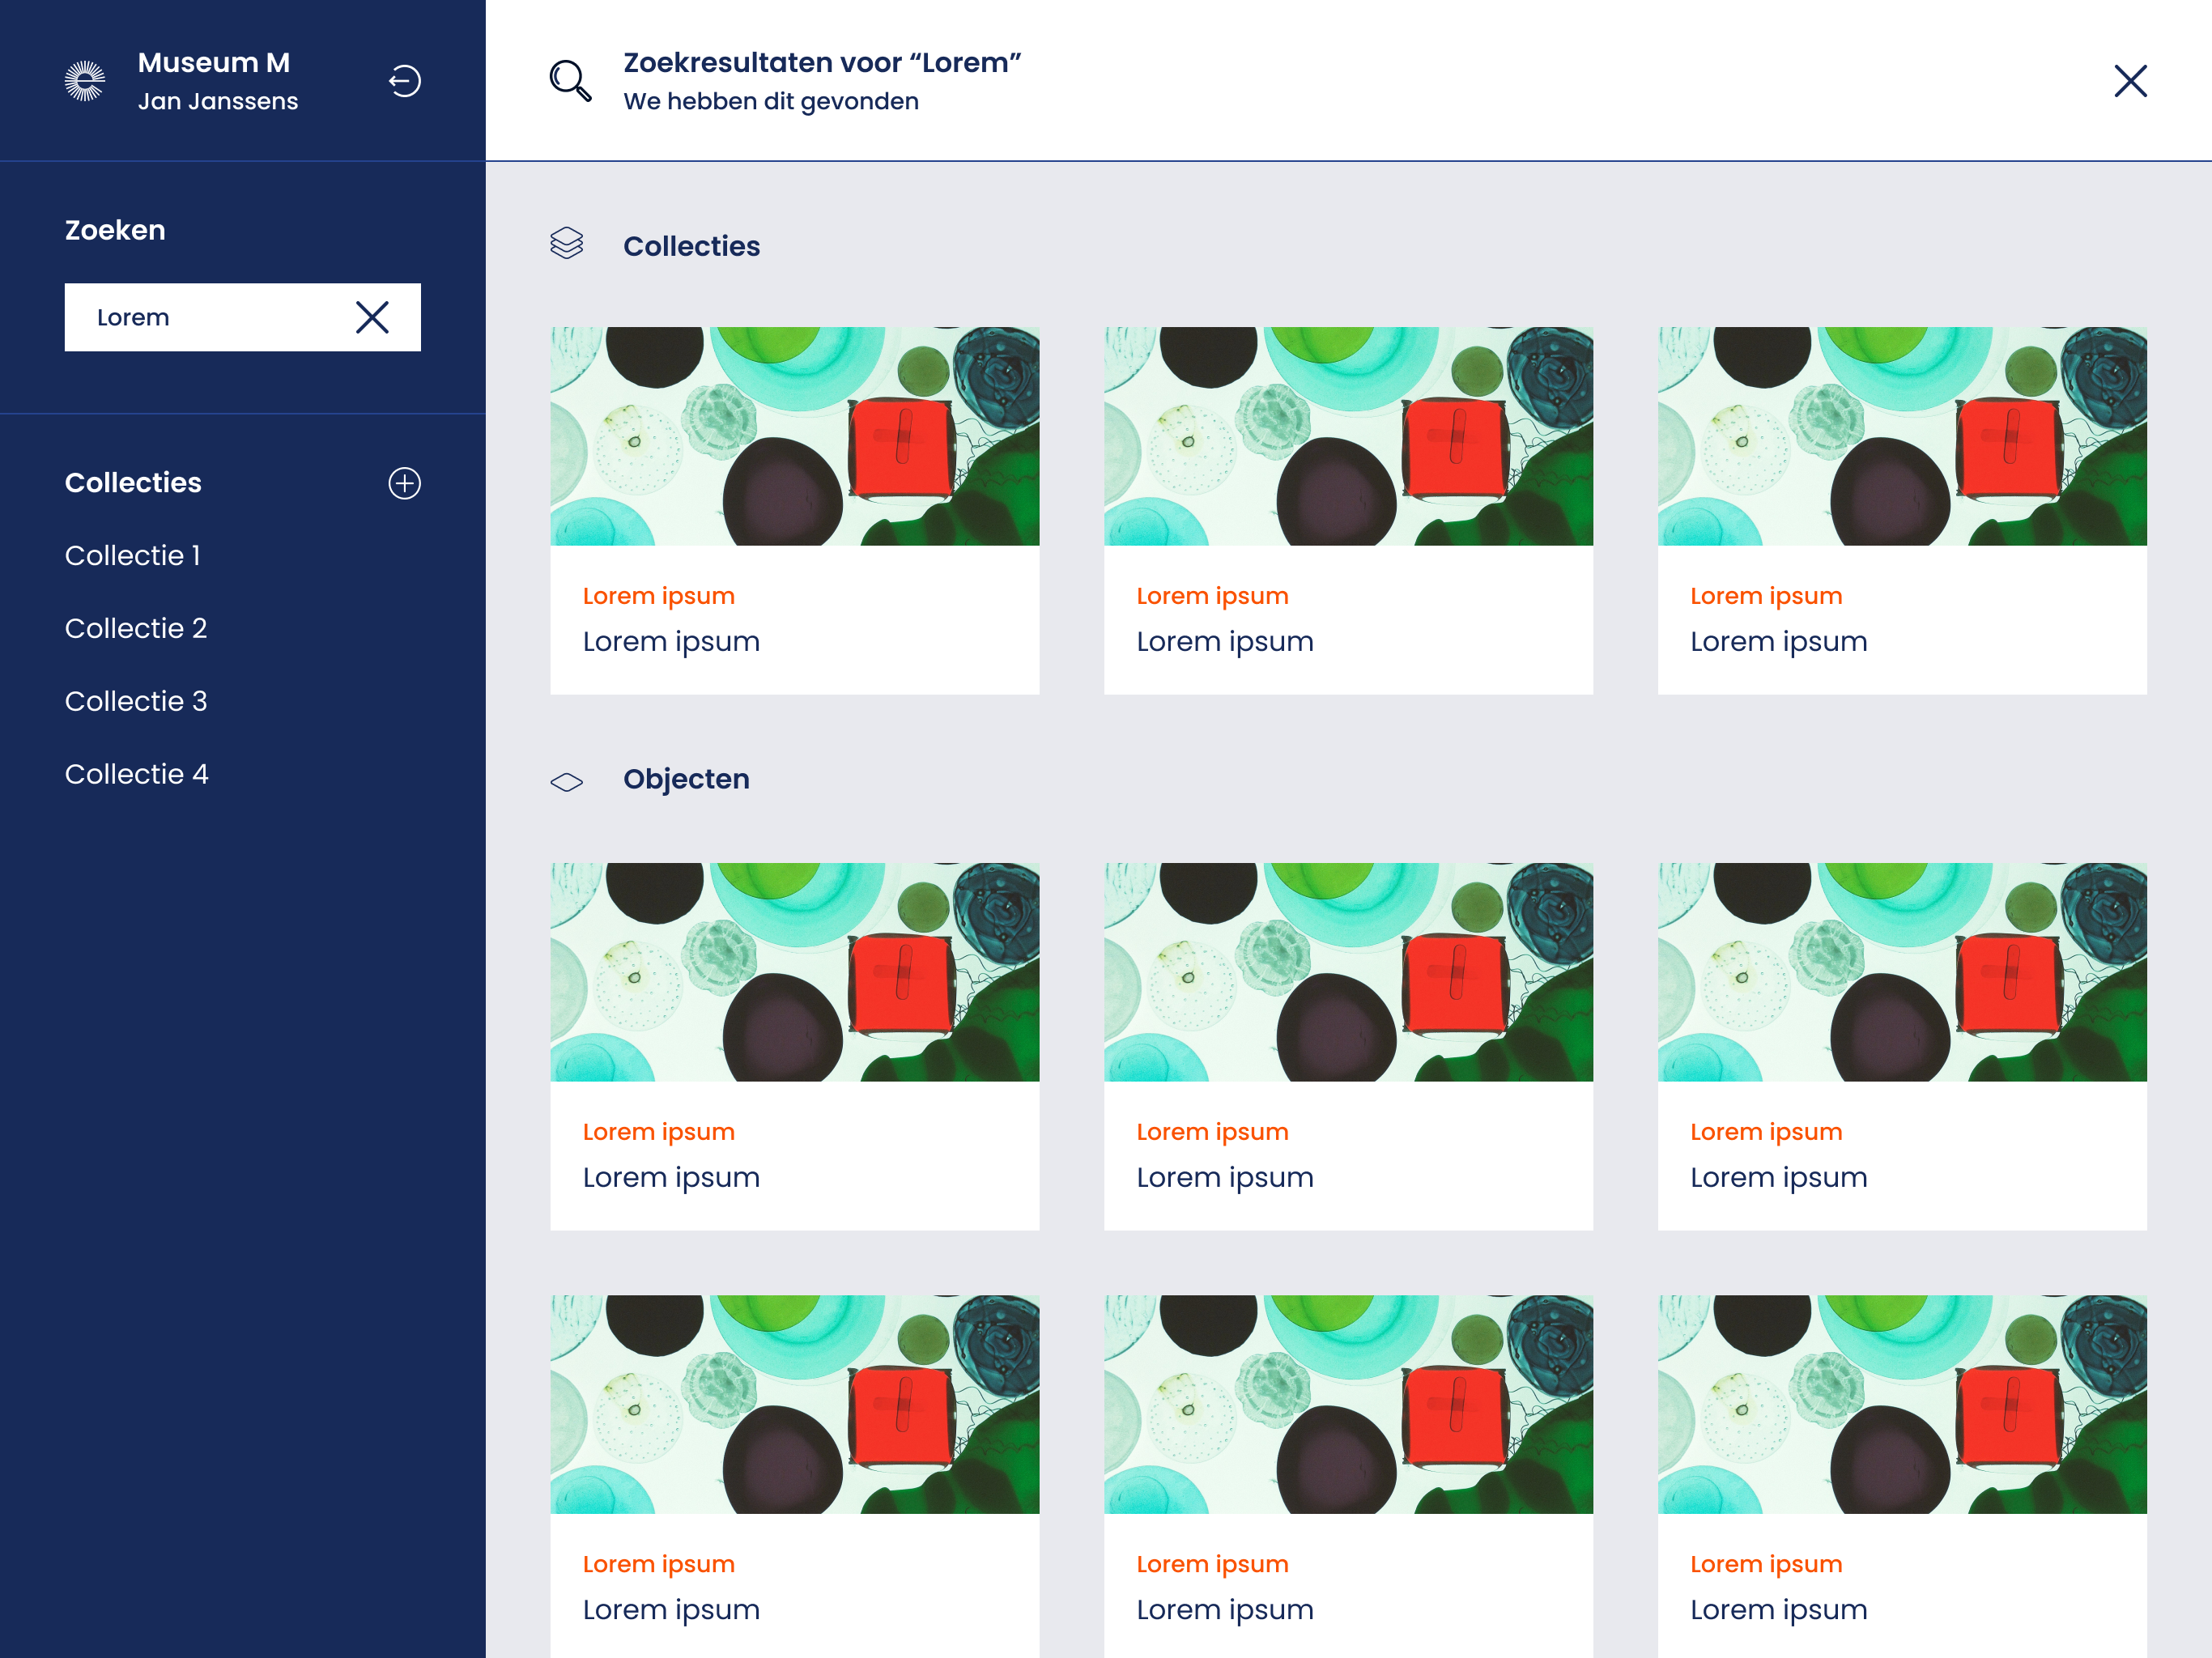Open left Objecten thumbnail in bottom row
The height and width of the screenshot is (1658, 2212).
(795, 1404)
